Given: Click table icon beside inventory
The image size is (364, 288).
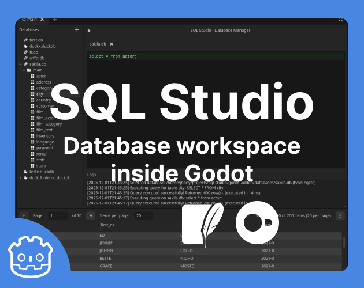Looking at the screenshot, I should pos(32,136).
